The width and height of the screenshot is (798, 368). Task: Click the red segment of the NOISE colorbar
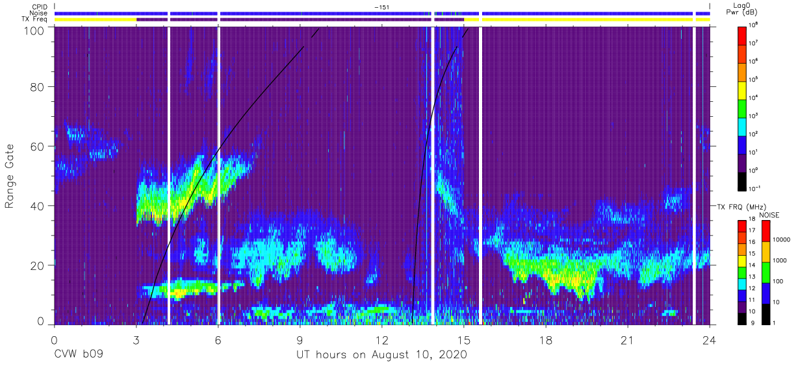(x=766, y=231)
